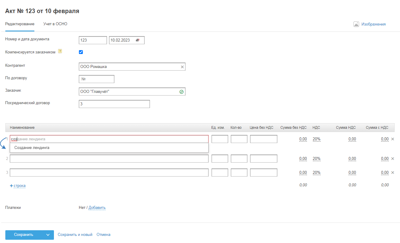Open the Изображения images icon
400x243 pixels.
[x=356, y=24]
